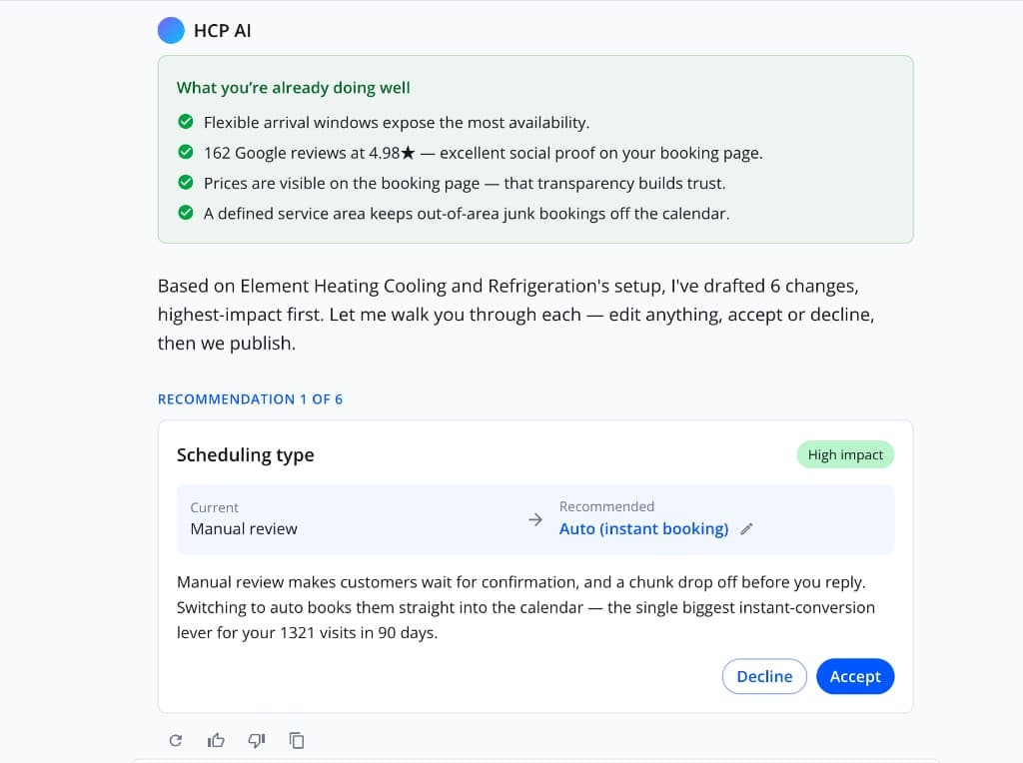Click the paragraph starting 'Based on Element Heating Cooling'
Screen dimensions: 1023x763
[x=516, y=315]
